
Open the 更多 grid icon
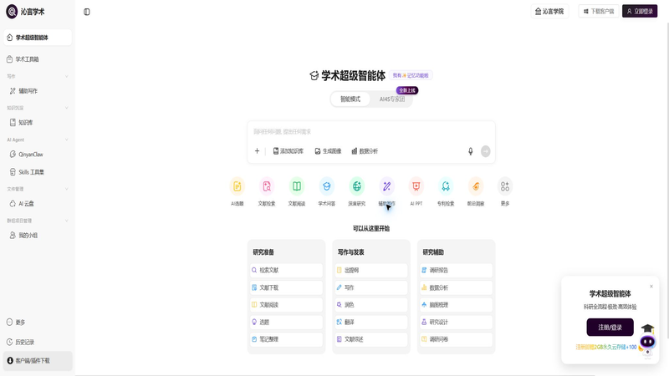pyautogui.click(x=505, y=186)
